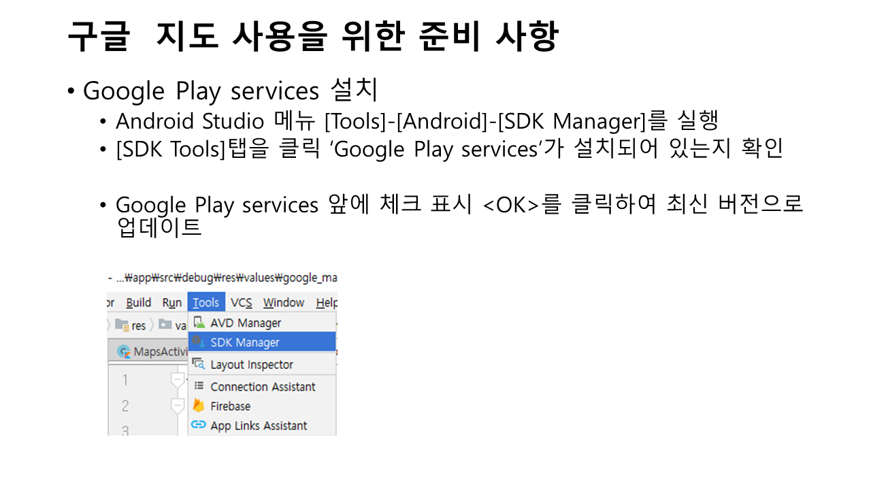Screen dimensions: 871x490
Task: Open the VCS menu
Action: 242,303
